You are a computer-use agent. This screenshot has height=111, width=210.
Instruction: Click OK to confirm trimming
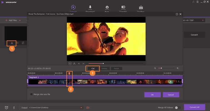point(152,95)
